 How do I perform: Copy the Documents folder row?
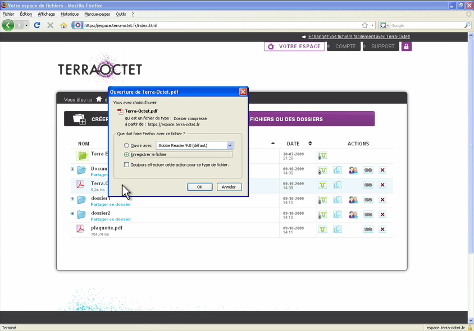pyautogui.click(x=338, y=170)
